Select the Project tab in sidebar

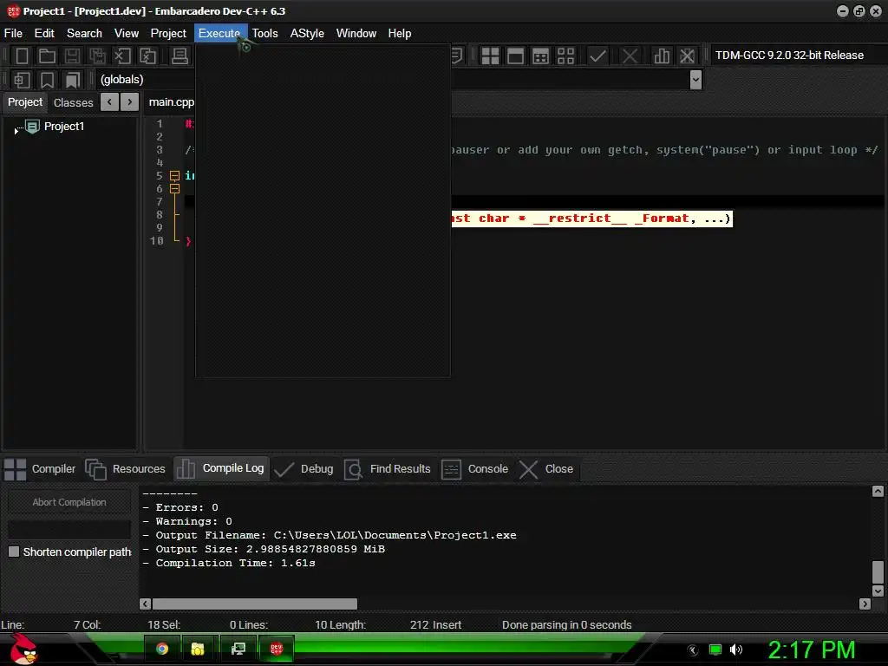point(25,102)
